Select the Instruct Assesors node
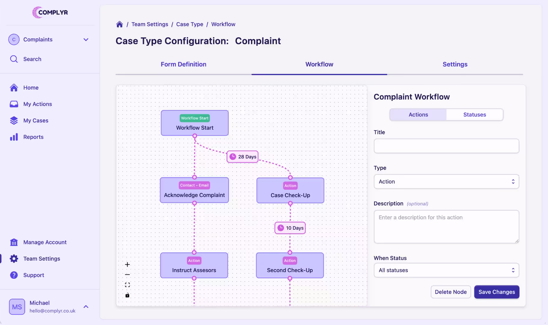Image resolution: width=548 pixels, height=325 pixels. coord(194,265)
